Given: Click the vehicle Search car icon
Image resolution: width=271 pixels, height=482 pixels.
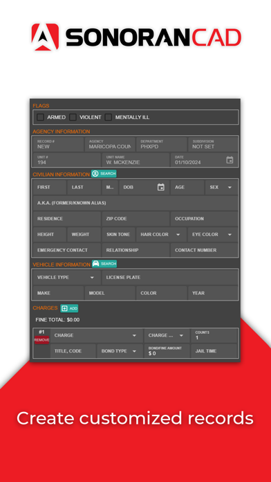Looking at the screenshot, I should point(96,264).
